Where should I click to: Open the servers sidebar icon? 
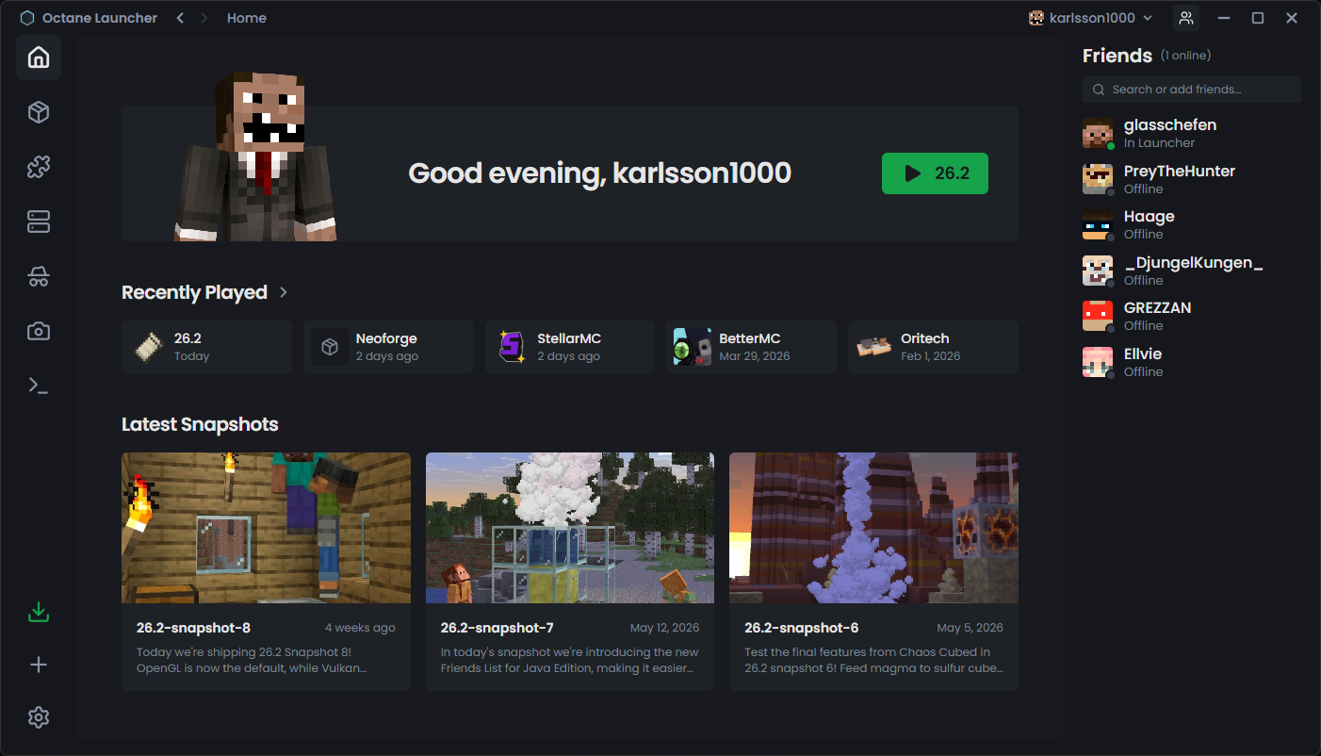click(39, 222)
